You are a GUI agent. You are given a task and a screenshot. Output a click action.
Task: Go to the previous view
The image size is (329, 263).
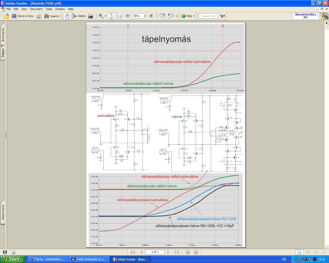[x=188, y=252]
